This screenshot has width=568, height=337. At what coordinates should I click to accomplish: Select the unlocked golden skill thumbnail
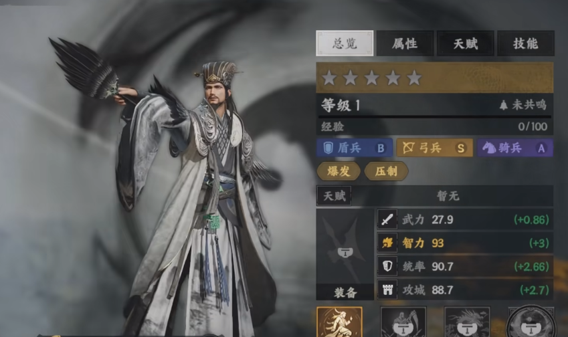point(339,322)
